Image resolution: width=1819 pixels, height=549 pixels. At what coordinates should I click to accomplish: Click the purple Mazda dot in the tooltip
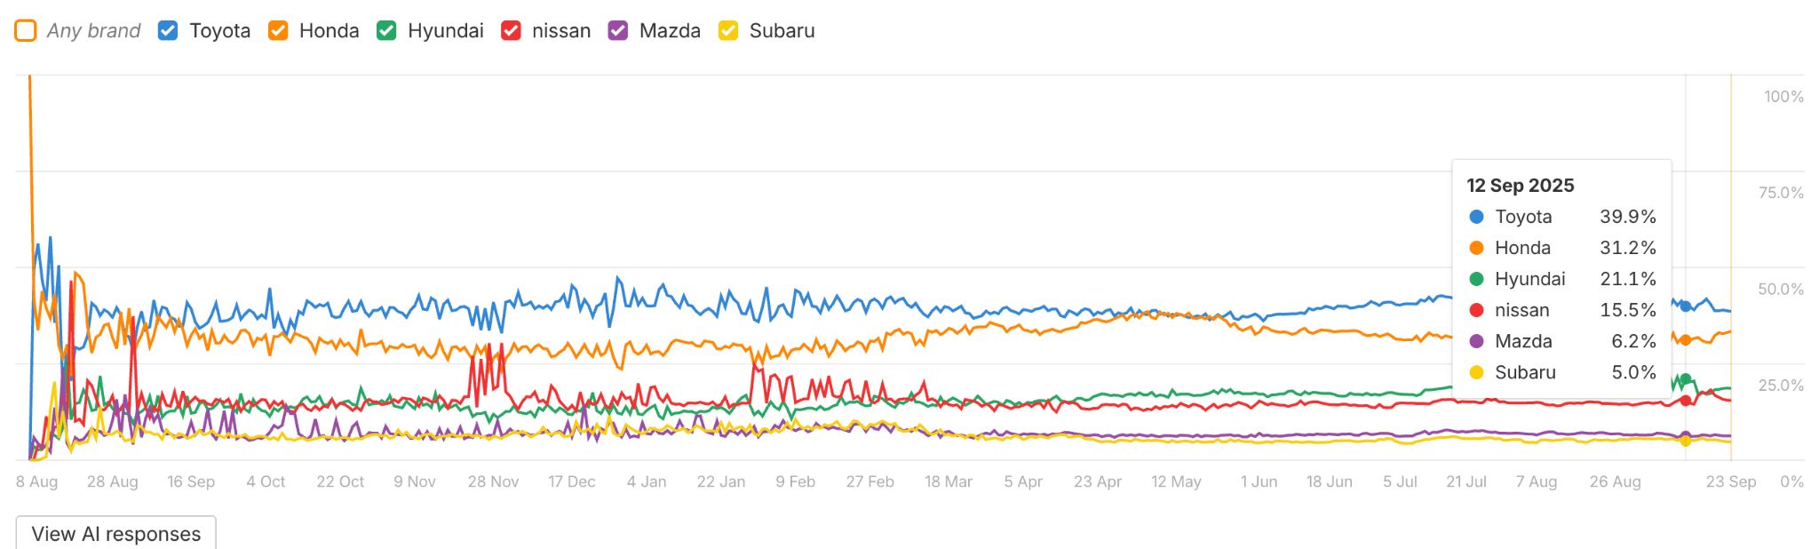[1474, 341]
